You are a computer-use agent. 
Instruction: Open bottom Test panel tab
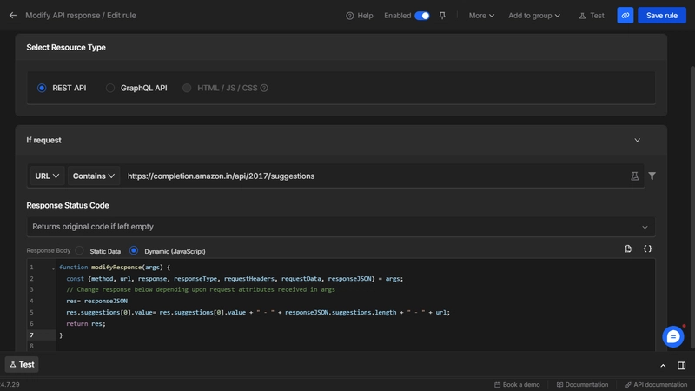click(22, 364)
